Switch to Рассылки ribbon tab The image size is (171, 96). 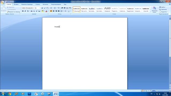45,5
